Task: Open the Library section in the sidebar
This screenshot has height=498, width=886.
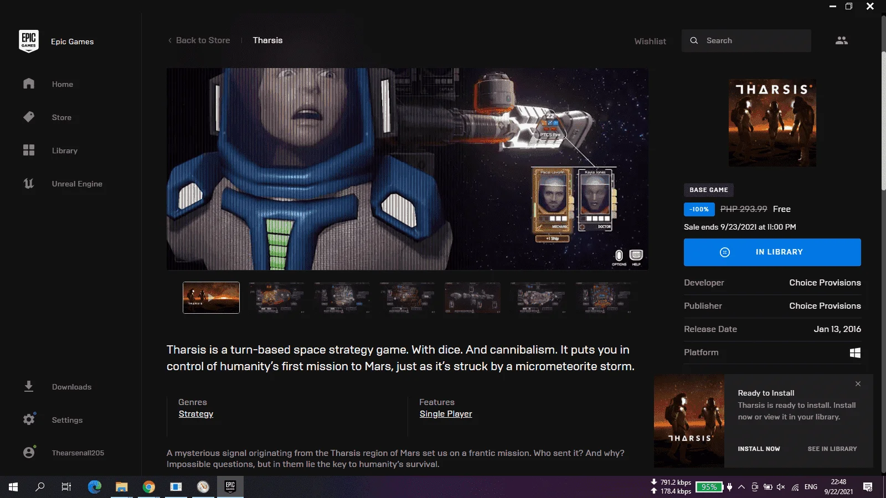Action: click(x=64, y=151)
